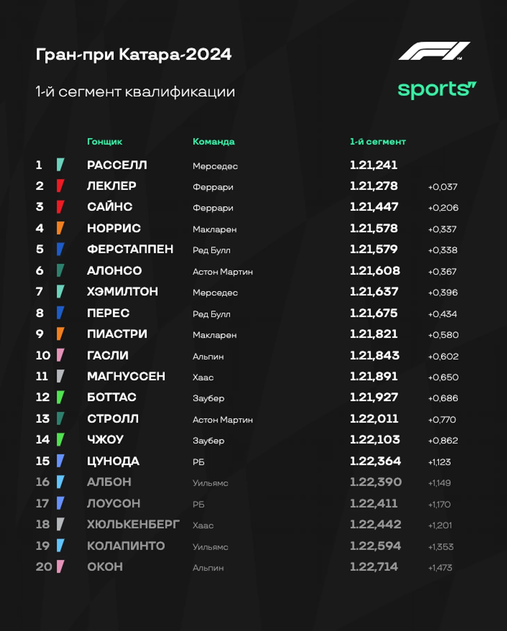The width and height of the screenshot is (507, 631).
Task: Click driver name ХЮЛЬКЕНБЕРГ
Action: coord(133,524)
